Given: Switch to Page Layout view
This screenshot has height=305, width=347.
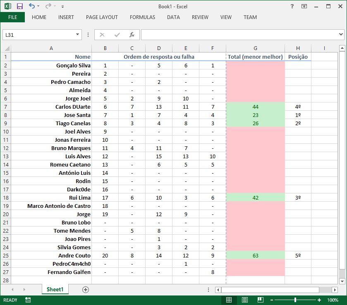Looking at the screenshot, I should pos(244,300).
